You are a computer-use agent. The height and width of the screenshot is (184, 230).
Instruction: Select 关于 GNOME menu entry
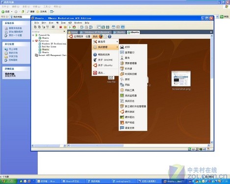point(105,60)
